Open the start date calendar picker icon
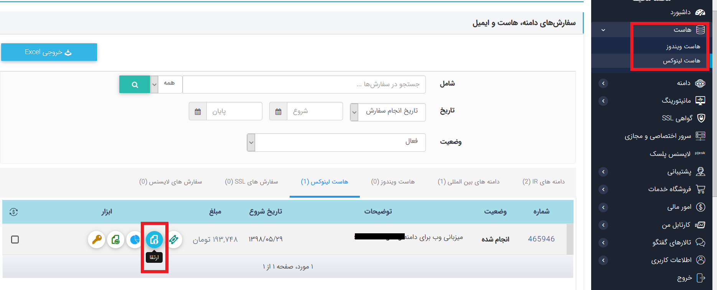The image size is (717, 290). (278, 111)
